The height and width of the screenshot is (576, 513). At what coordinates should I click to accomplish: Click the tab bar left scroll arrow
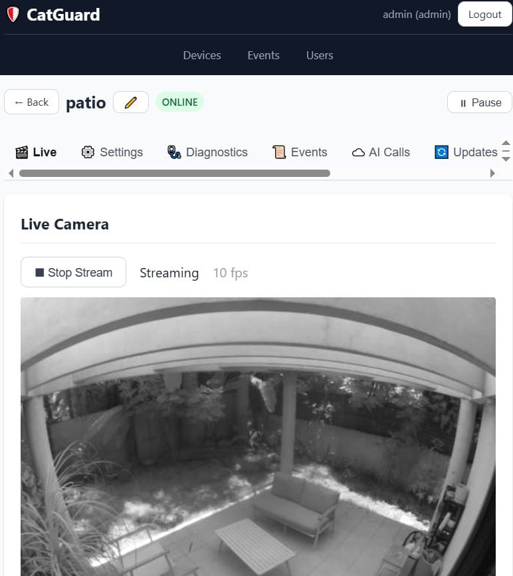coord(11,174)
